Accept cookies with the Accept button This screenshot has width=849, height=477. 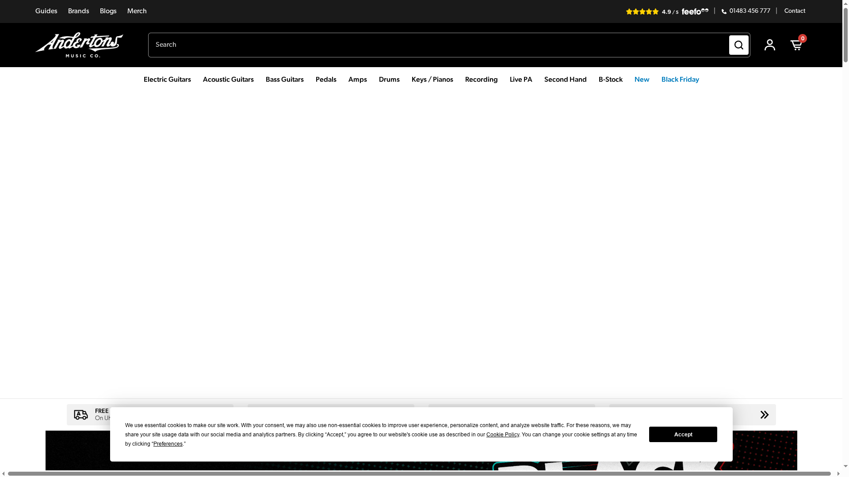pyautogui.click(x=682, y=434)
